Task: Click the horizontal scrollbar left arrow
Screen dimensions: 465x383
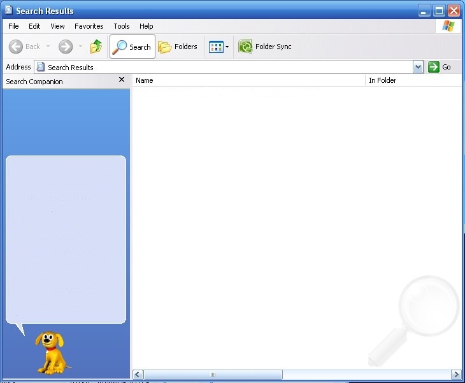Action: pyautogui.click(x=138, y=374)
